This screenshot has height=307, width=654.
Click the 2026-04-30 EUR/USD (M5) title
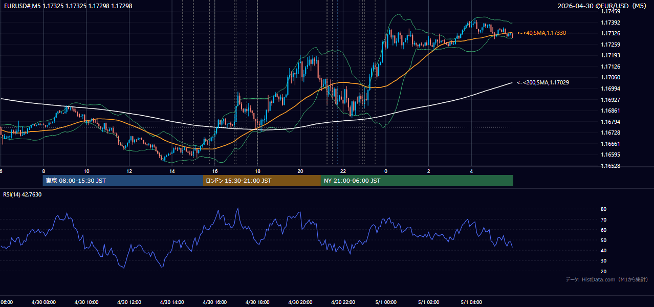(603, 6)
